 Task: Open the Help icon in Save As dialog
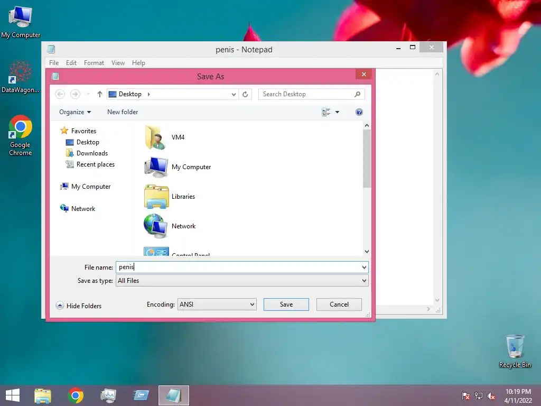click(x=359, y=112)
